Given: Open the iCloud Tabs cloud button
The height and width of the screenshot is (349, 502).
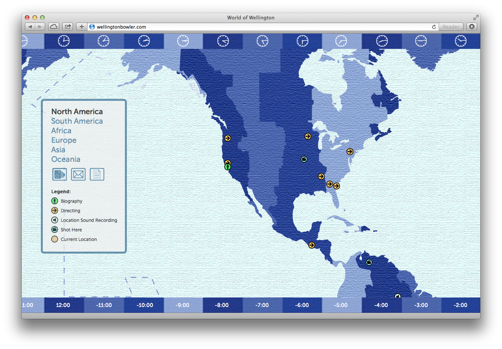Looking at the screenshot, I should click(x=54, y=27).
